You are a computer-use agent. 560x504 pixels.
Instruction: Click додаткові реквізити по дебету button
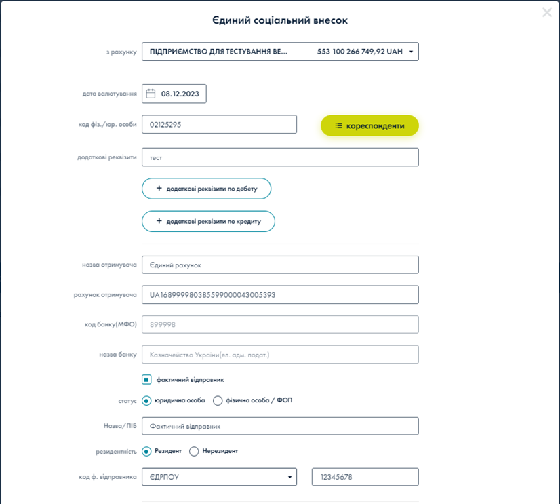pos(206,188)
